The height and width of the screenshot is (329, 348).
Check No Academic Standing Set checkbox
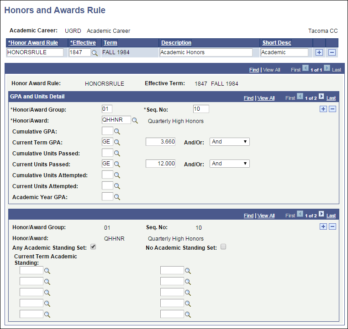[223, 247]
